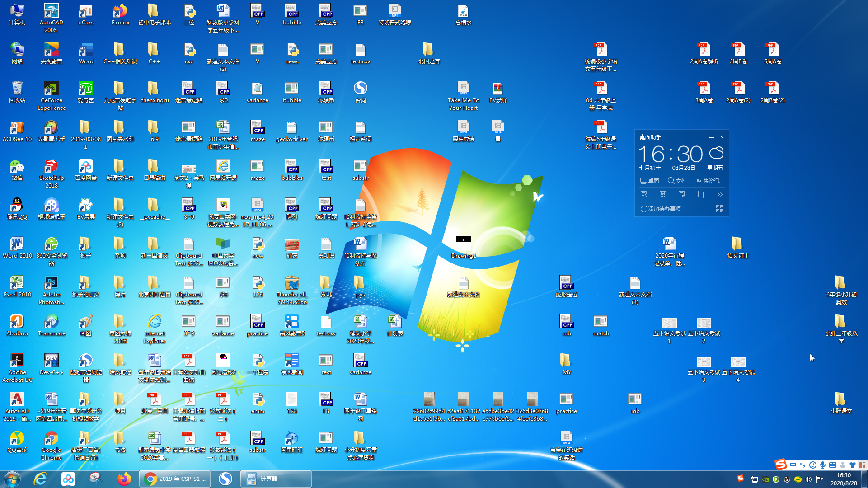Open the 桌面助手 hamburger menu
The height and width of the screenshot is (488, 868).
(x=711, y=137)
